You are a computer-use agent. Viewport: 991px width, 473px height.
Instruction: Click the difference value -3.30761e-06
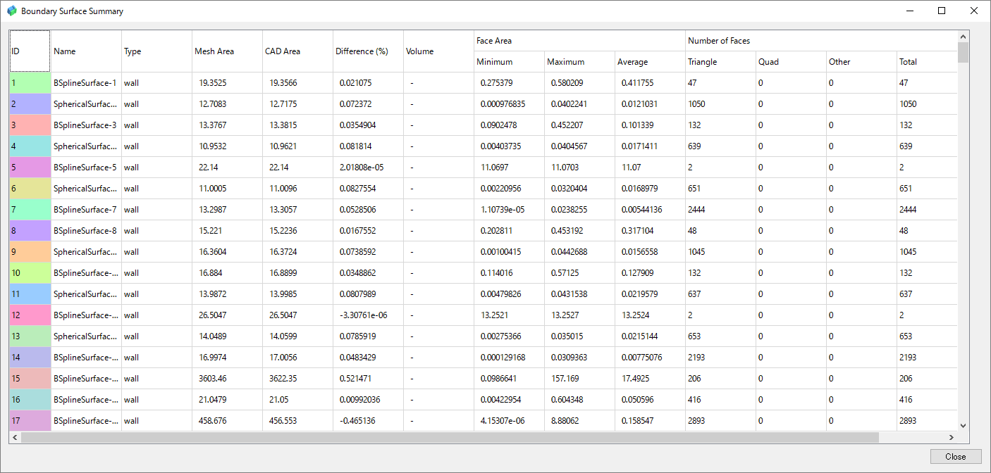point(364,315)
